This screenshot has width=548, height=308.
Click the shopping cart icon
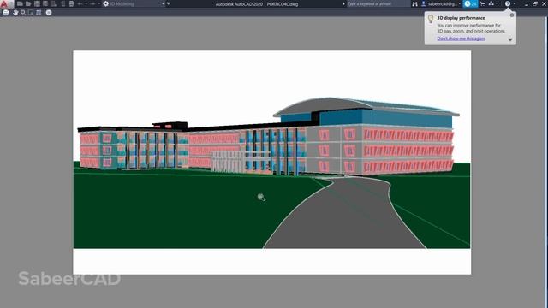[x=483, y=3]
